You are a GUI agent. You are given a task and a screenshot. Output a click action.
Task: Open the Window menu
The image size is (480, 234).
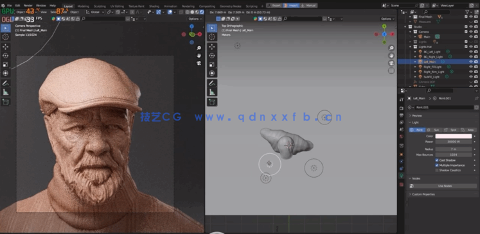[x=40, y=6]
